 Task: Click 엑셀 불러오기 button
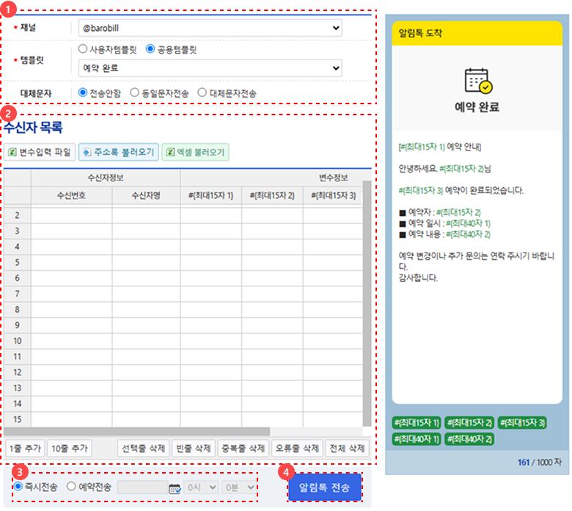tap(195, 152)
